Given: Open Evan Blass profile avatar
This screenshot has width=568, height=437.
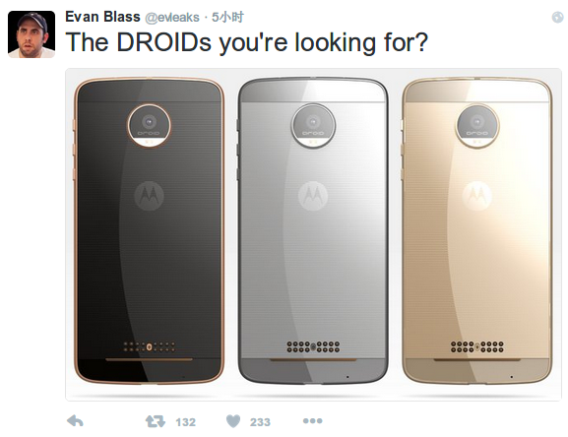Looking at the screenshot, I should [x=32, y=34].
